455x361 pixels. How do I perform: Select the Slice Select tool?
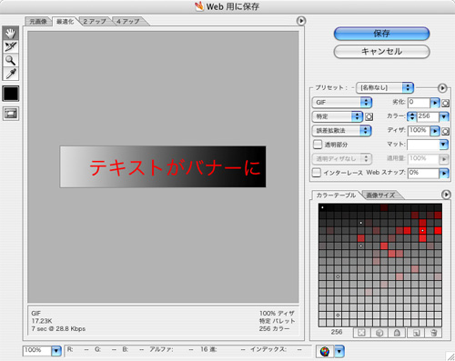(x=11, y=46)
